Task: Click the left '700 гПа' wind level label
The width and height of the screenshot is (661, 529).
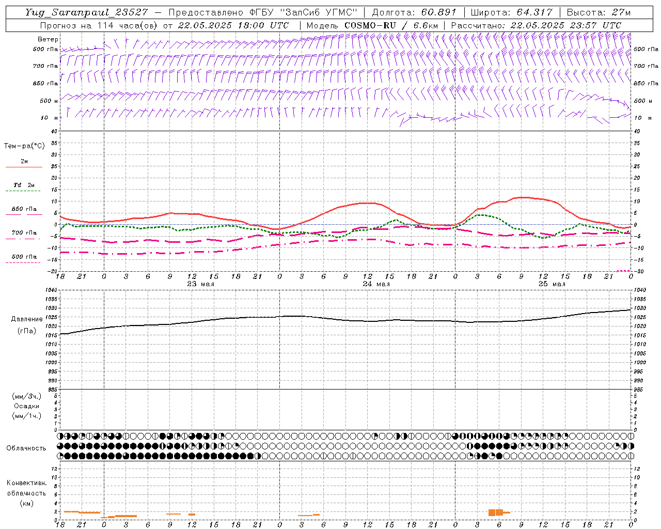Action: (x=45, y=66)
